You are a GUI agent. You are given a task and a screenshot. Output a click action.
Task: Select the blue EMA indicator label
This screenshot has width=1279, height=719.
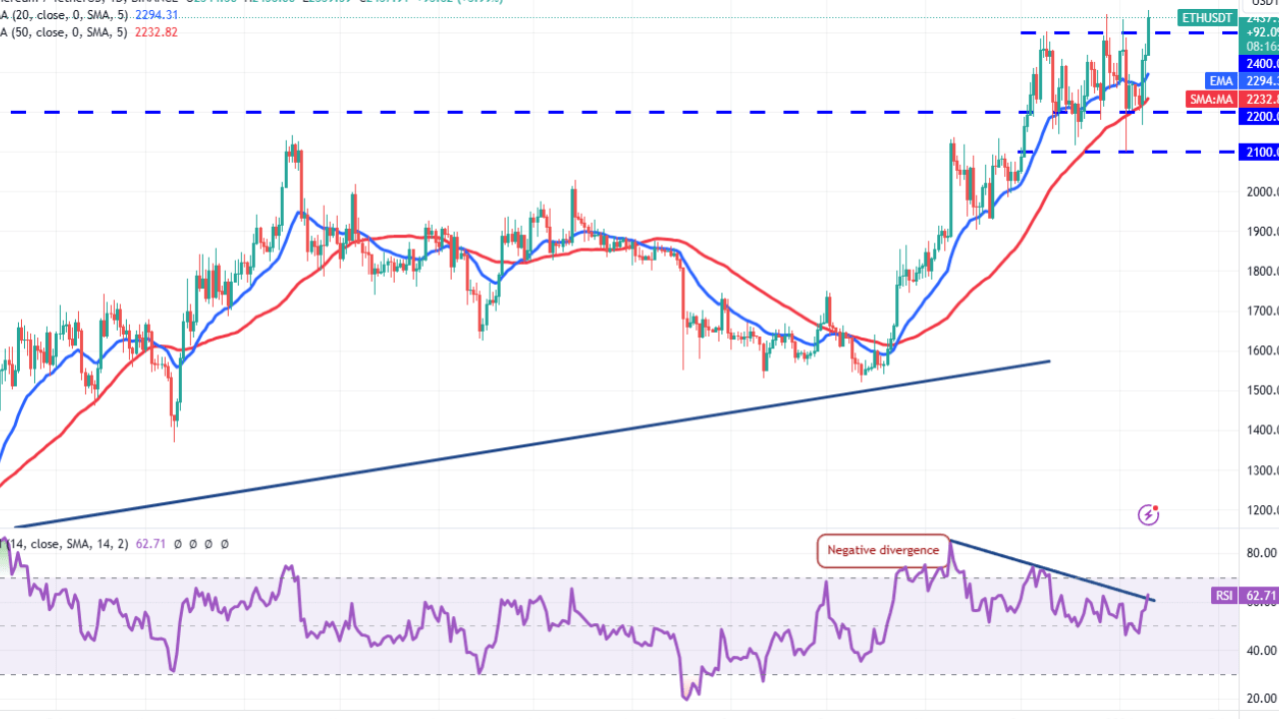1222,80
